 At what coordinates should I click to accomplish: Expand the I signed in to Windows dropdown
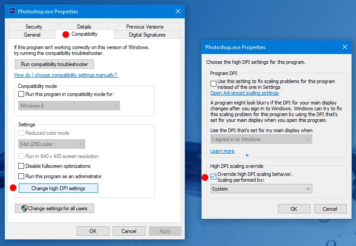tap(261, 139)
